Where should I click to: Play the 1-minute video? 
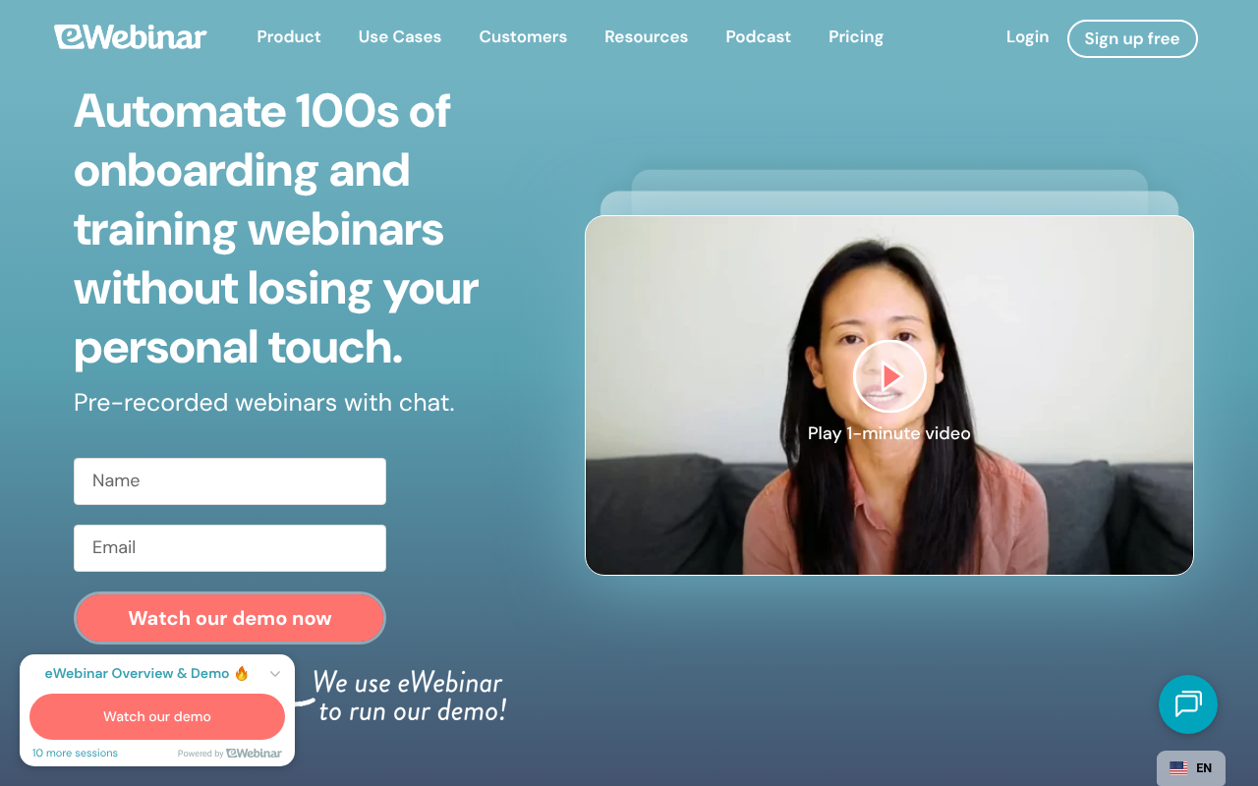click(889, 376)
